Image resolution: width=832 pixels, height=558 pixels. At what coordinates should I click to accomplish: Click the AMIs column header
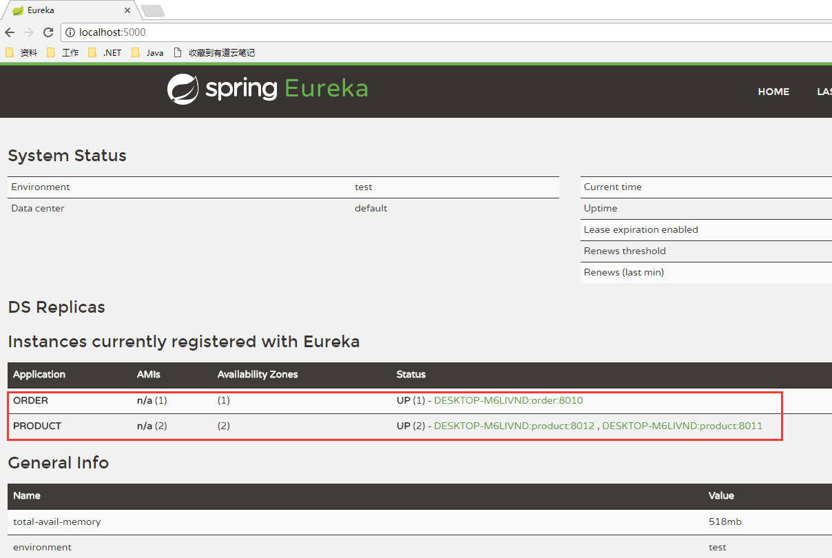tap(149, 375)
